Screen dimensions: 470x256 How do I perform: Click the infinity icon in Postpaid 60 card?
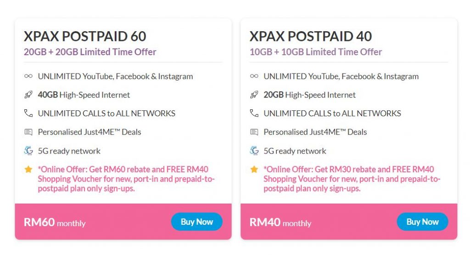pos(28,76)
